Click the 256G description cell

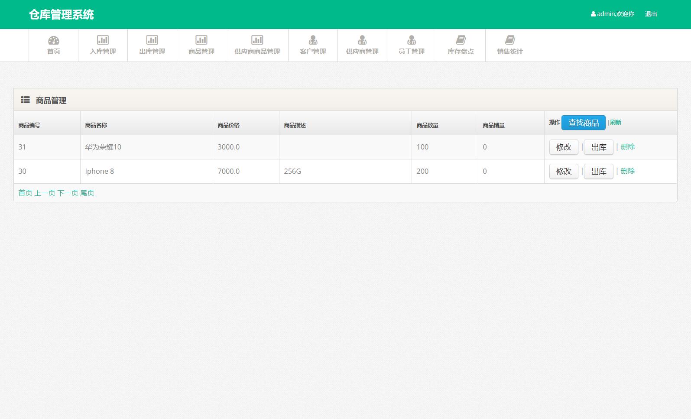(x=345, y=171)
